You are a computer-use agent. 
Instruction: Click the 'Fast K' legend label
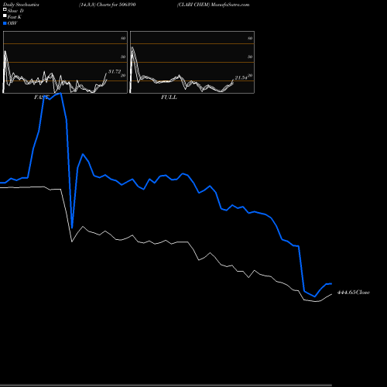[15, 17]
